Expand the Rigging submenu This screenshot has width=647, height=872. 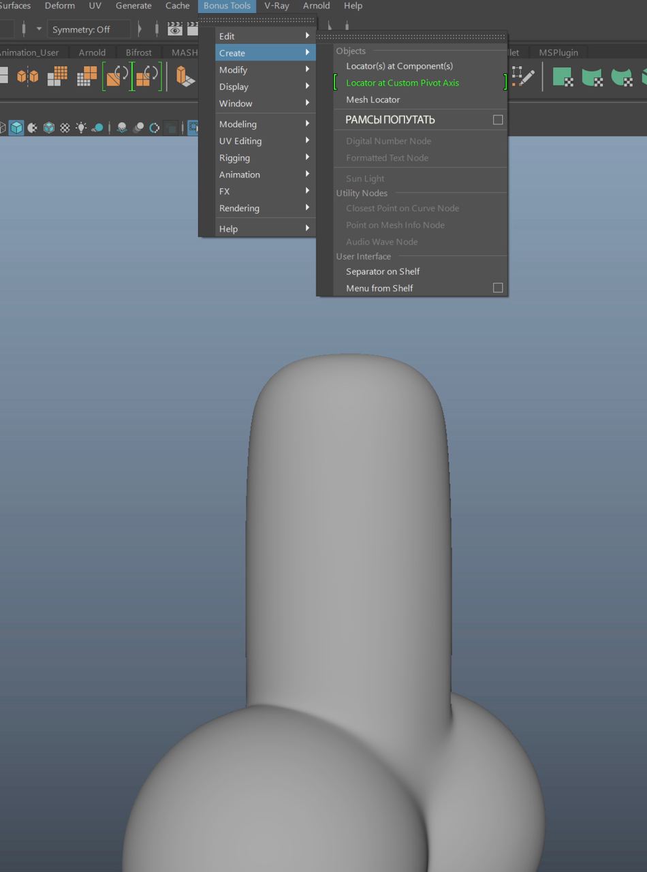point(265,157)
